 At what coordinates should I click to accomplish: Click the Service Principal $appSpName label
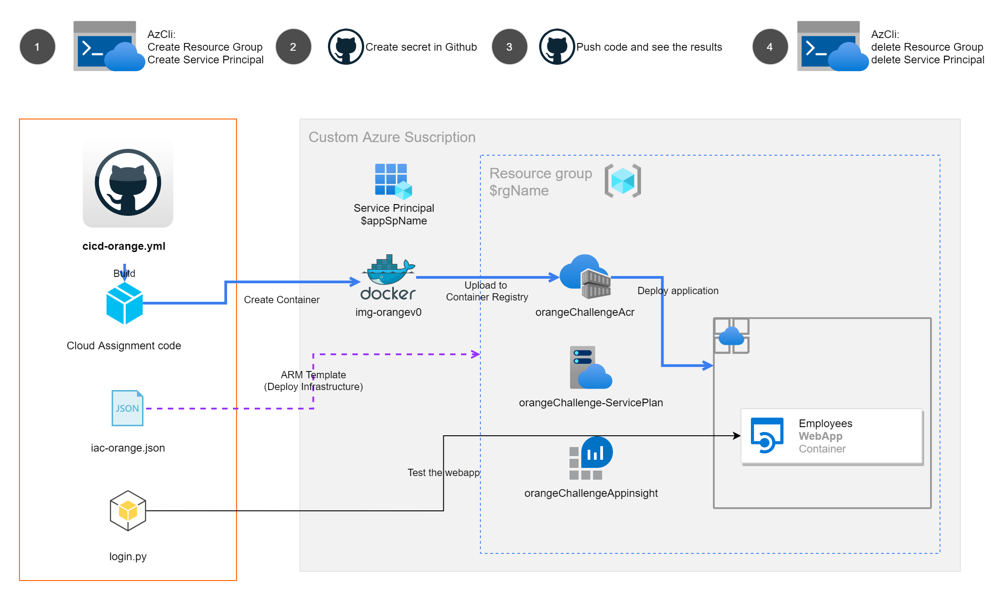tap(394, 214)
